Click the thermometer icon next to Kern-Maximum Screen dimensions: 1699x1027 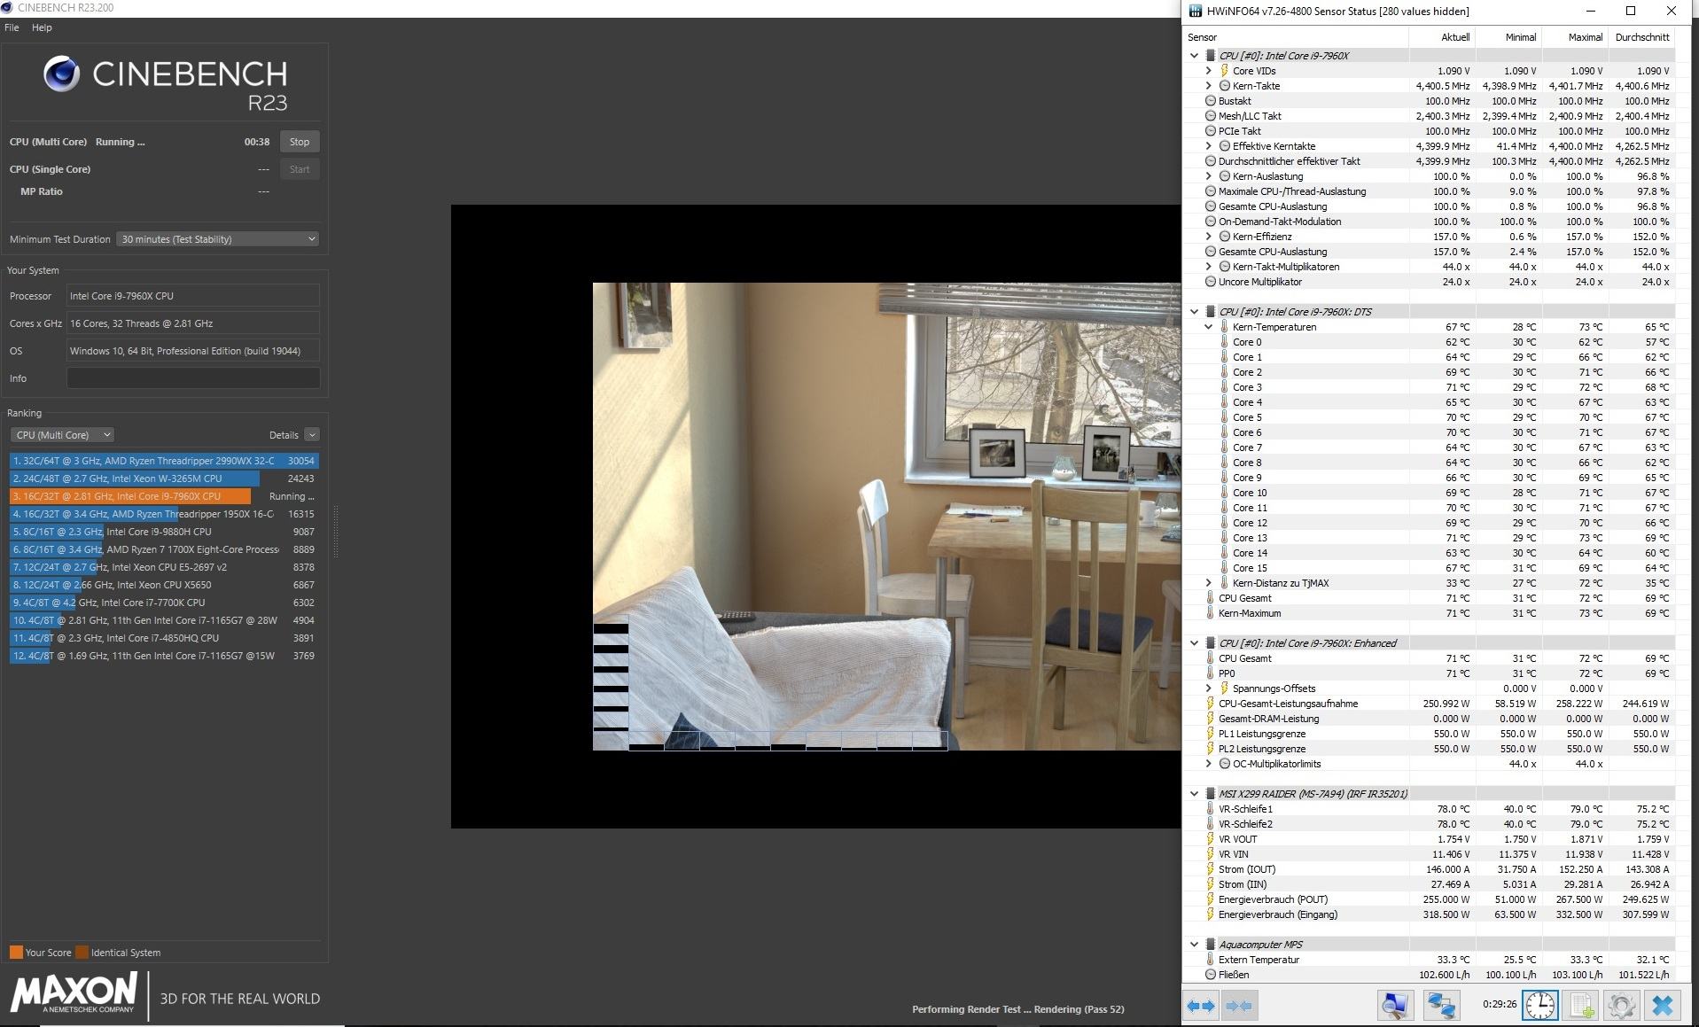click(x=1211, y=613)
